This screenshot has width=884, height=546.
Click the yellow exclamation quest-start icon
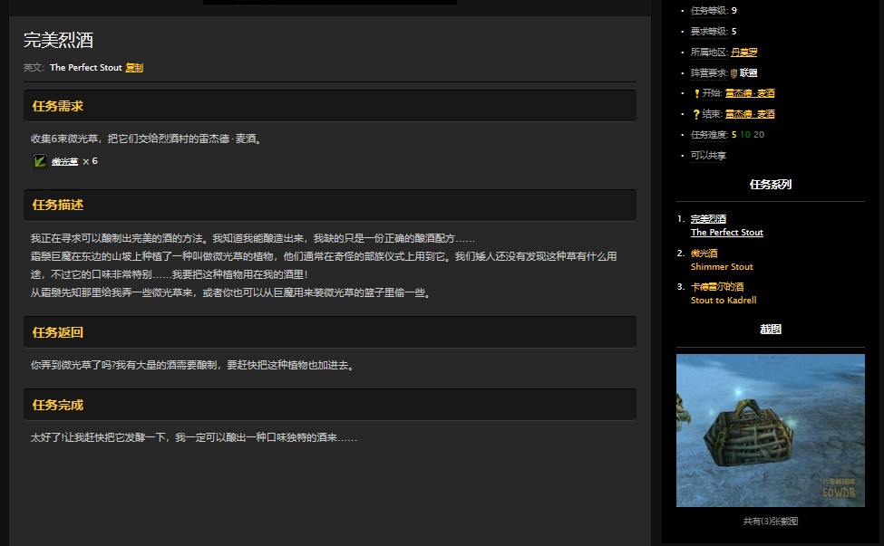[696, 93]
